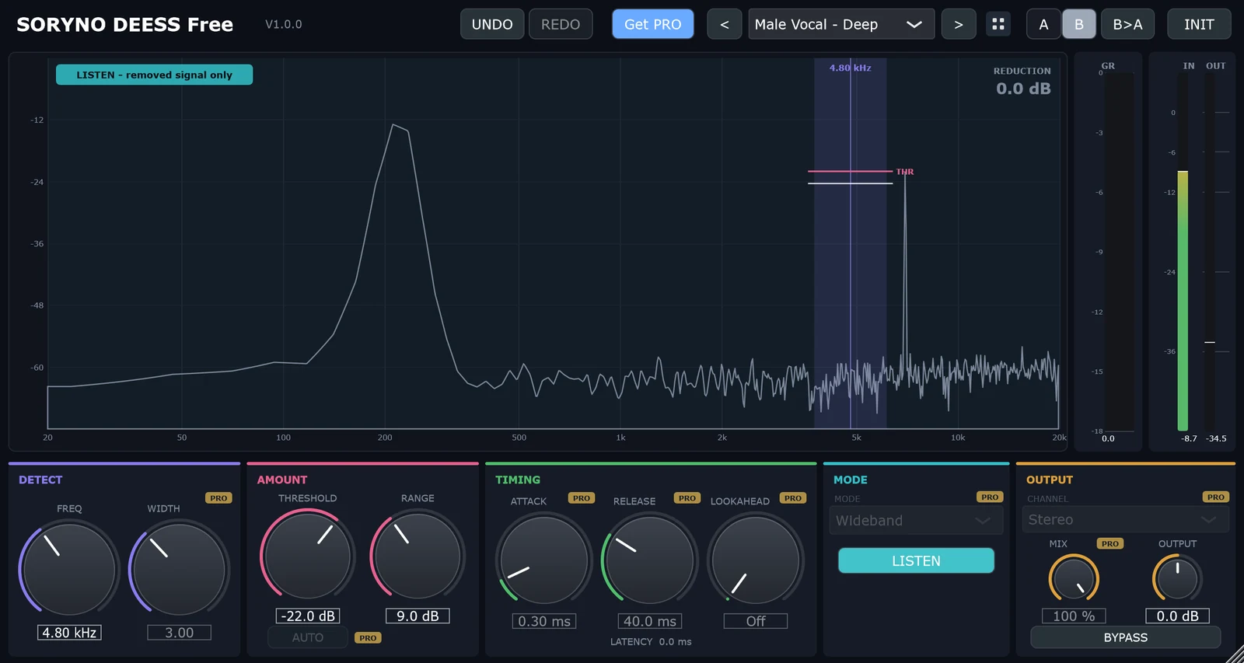Click the pink THR threshold line in spectrum
Image resolution: width=1244 pixels, height=663 pixels.
[x=850, y=171]
